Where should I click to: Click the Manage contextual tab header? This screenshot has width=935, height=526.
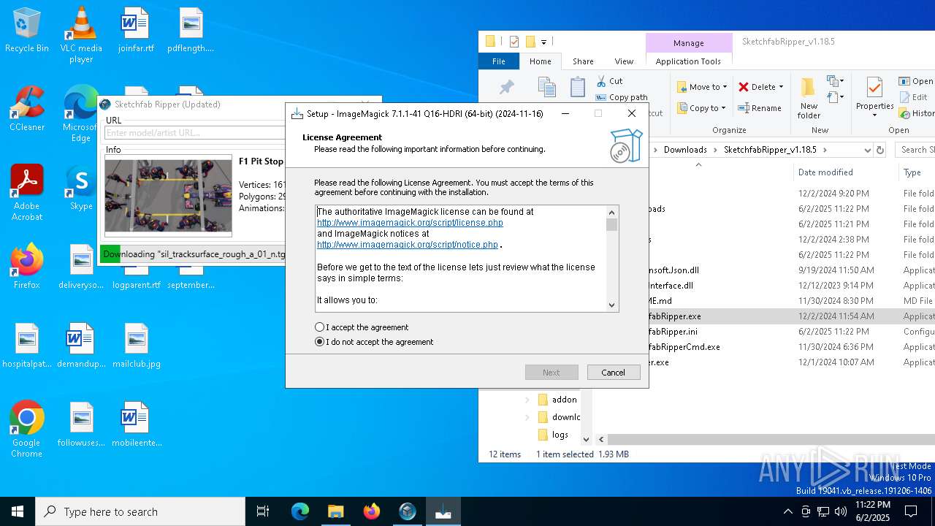[x=689, y=43]
